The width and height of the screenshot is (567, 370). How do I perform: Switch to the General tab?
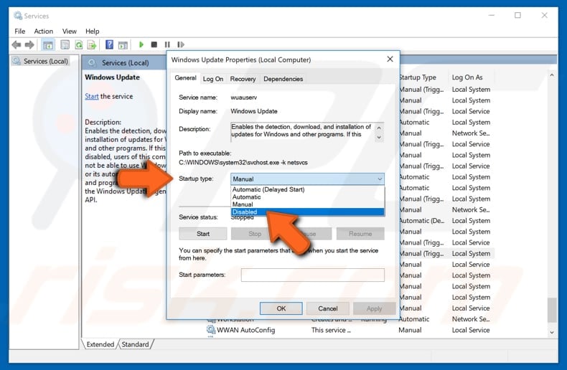[x=185, y=78]
